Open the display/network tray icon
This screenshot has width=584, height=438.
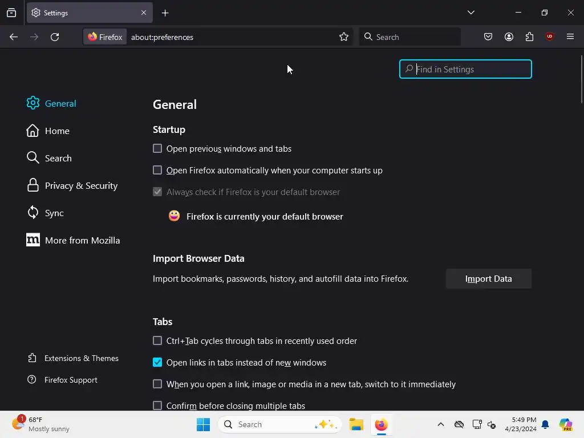(477, 424)
